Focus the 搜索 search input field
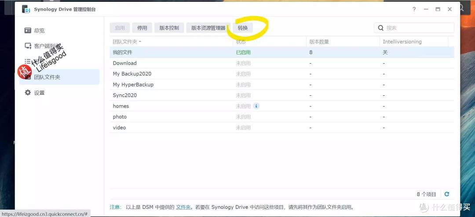The image size is (475, 217). [x=414, y=28]
